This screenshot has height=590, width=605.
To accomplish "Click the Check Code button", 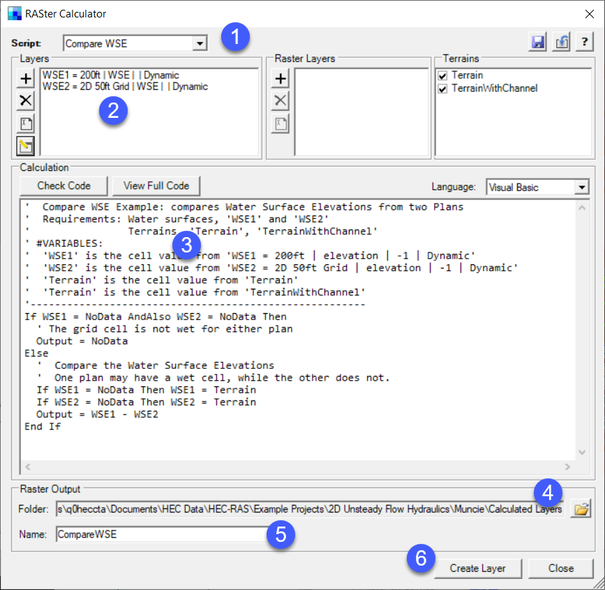I will (x=64, y=186).
